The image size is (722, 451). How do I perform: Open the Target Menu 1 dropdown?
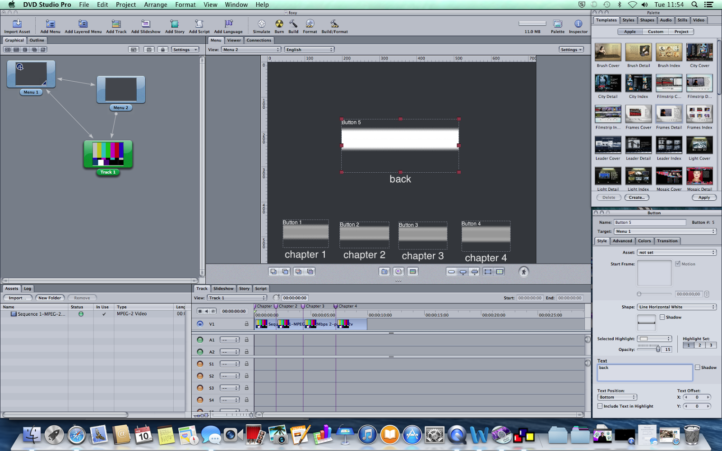pyautogui.click(x=665, y=231)
